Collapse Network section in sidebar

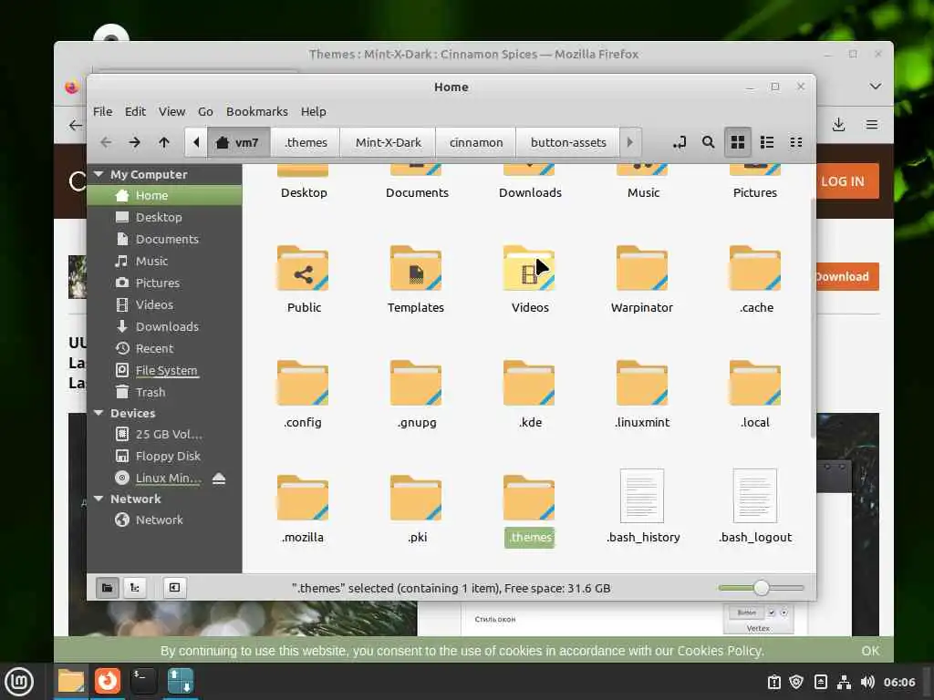(x=99, y=499)
